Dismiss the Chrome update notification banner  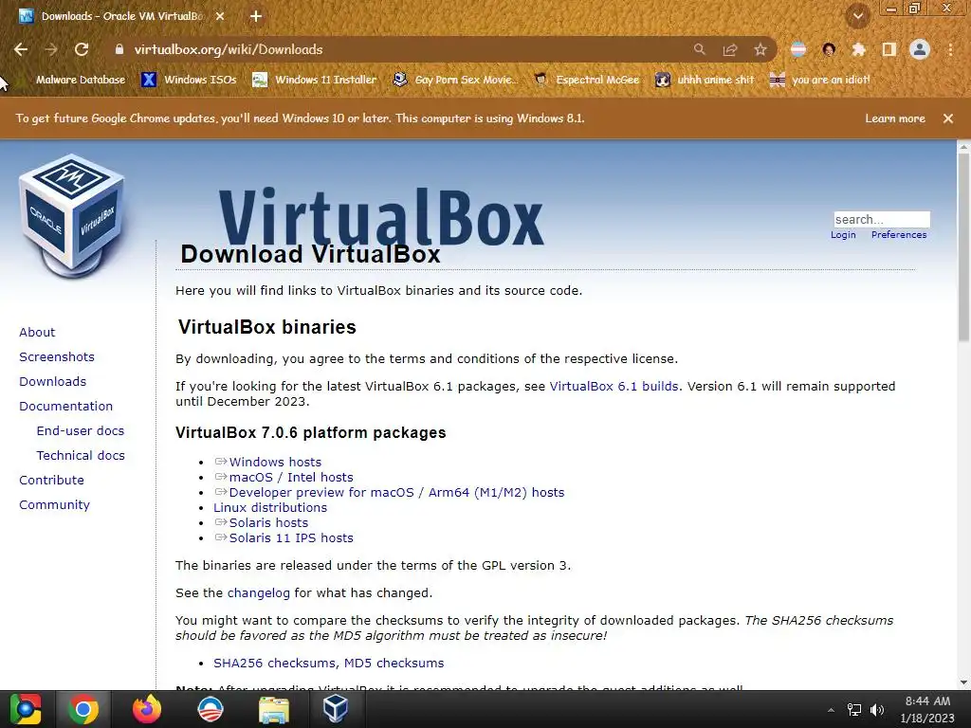[x=948, y=118]
